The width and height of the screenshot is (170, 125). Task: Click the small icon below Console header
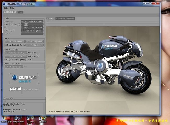5,101
